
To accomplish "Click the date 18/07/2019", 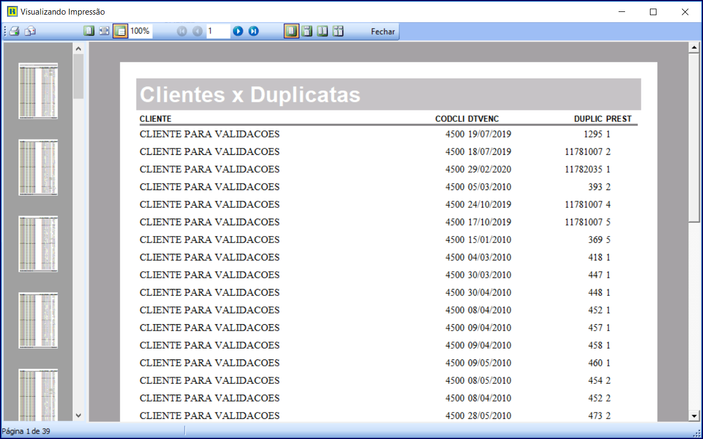I will coord(489,152).
